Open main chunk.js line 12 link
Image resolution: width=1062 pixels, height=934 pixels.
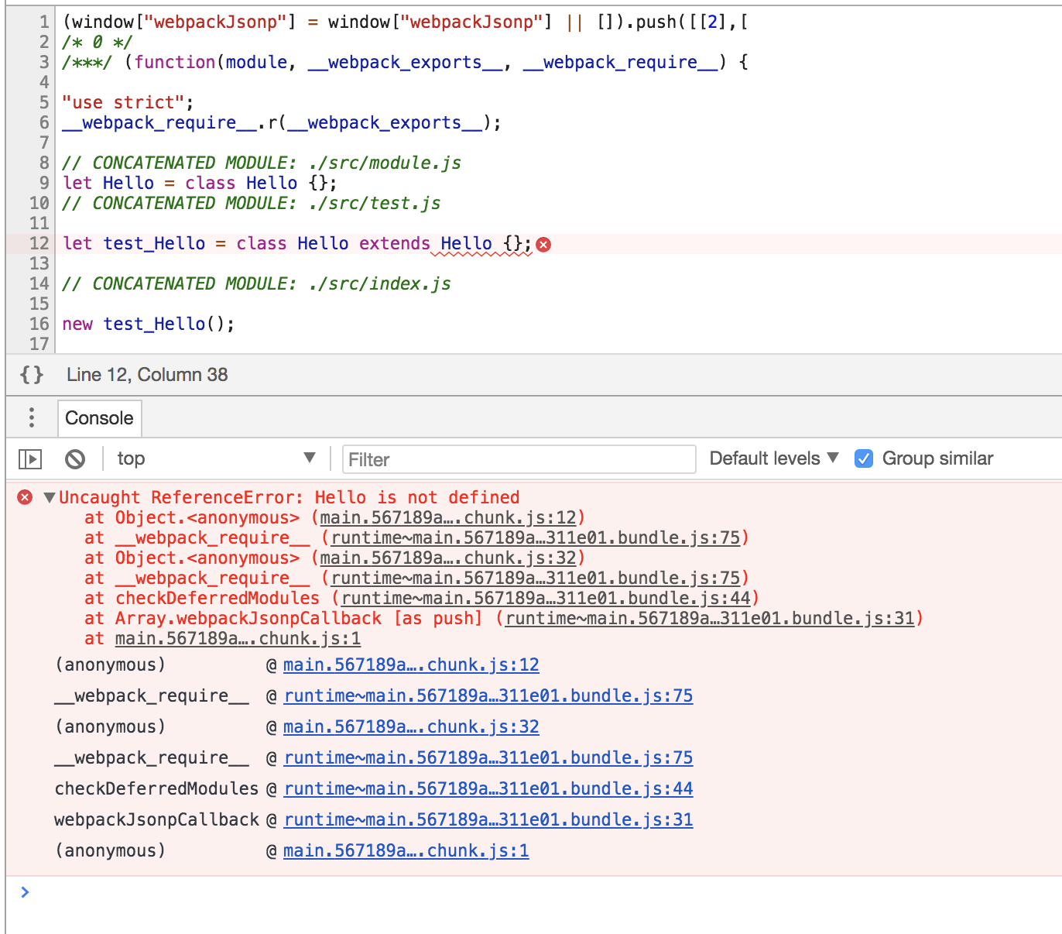coord(411,664)
